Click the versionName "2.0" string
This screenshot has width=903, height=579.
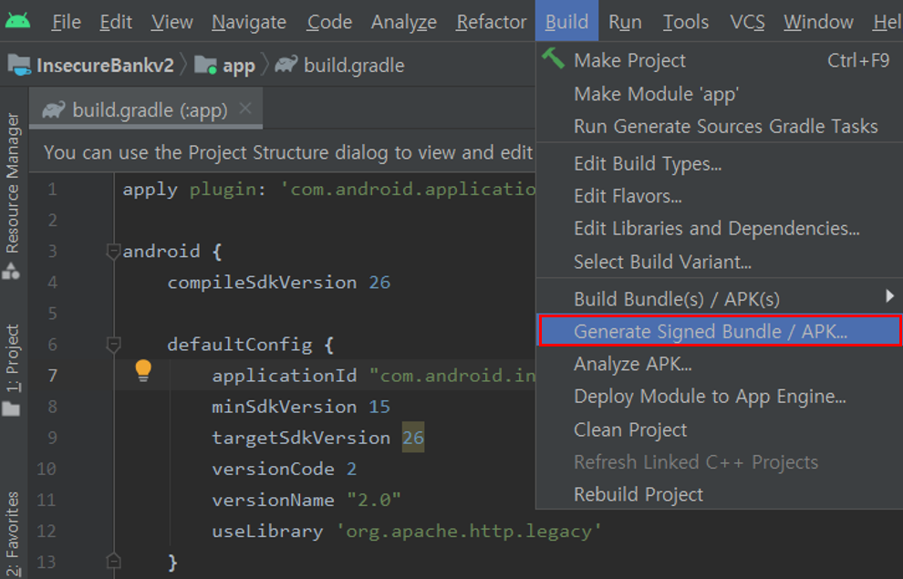click(374, 501)
